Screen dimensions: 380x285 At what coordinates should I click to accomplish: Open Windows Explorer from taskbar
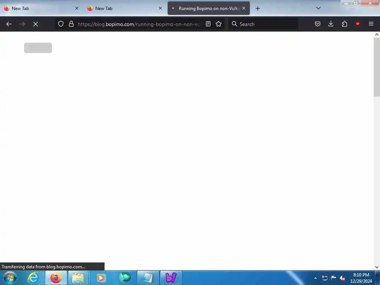[78, 278]
